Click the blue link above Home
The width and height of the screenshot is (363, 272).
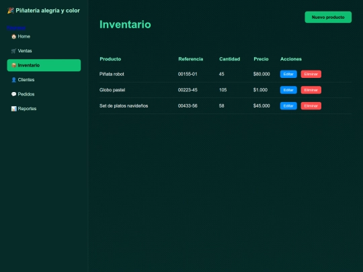point(16,28)
